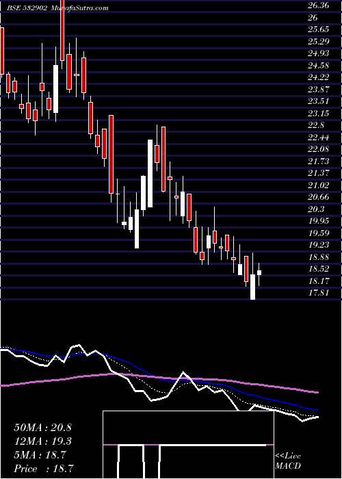Click the 24.58 price level label
The image size is (342, 479).
319,66
